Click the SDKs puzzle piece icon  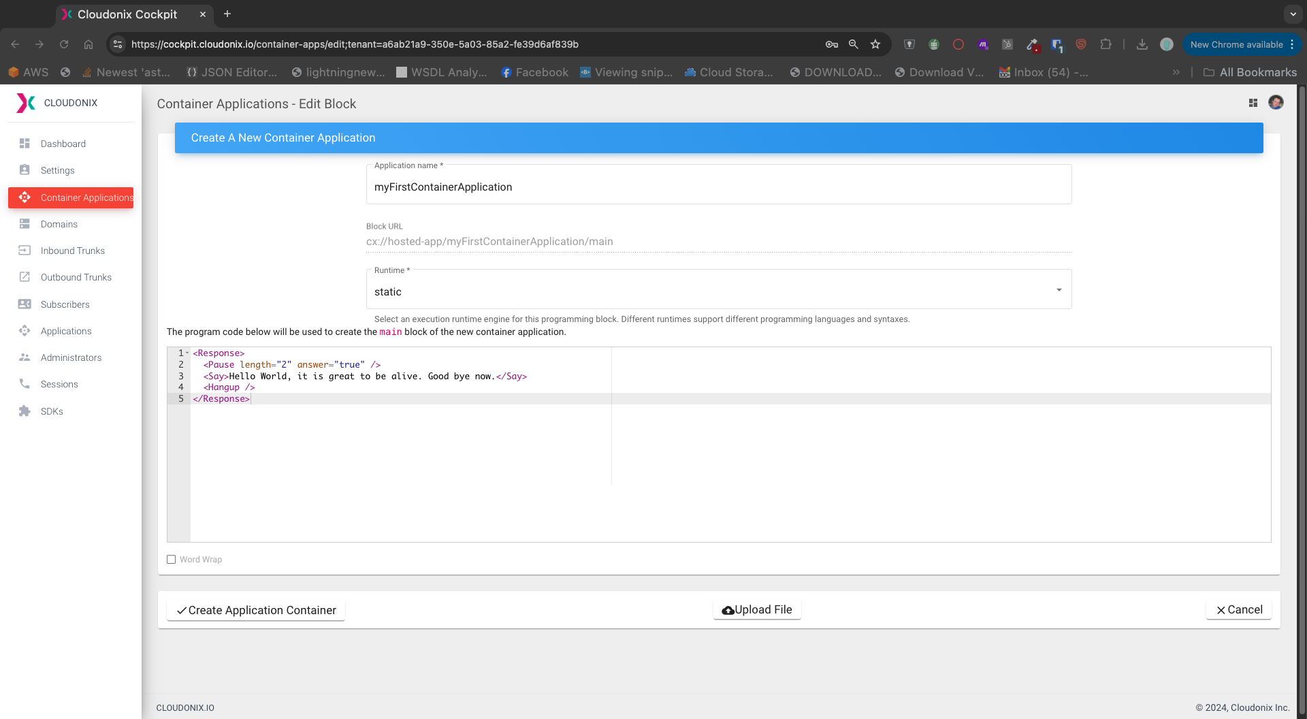[25, 411]
